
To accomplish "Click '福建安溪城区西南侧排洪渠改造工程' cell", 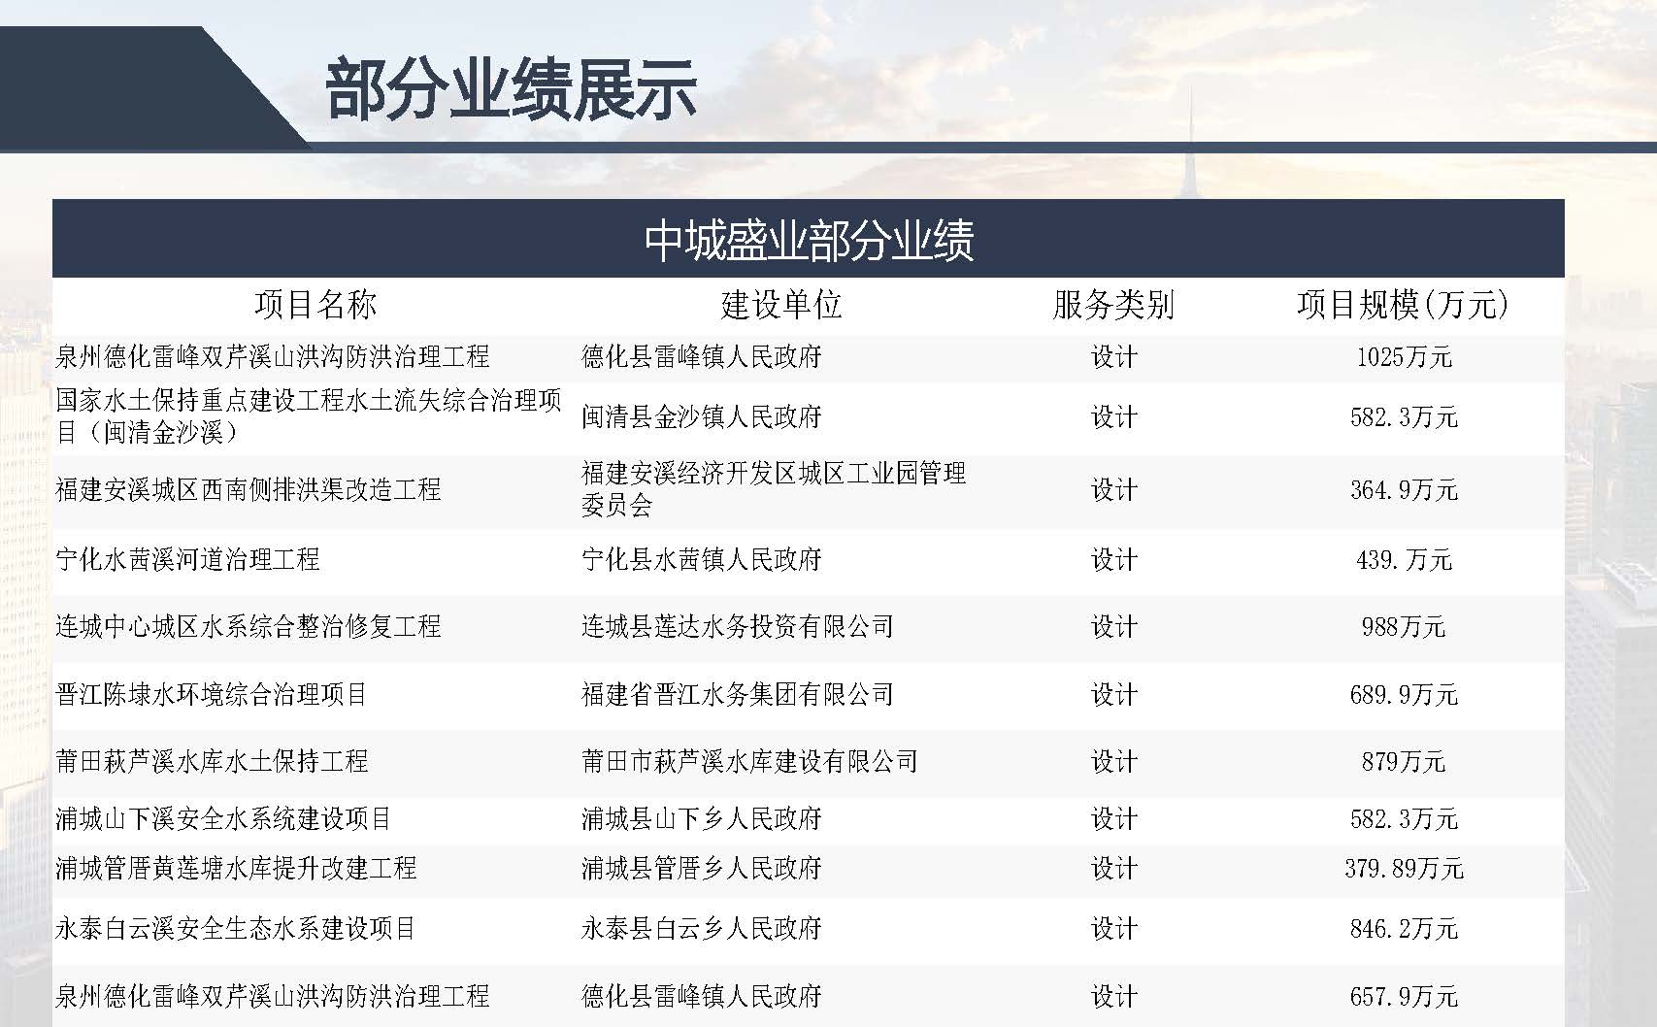I will pos(249,489).
